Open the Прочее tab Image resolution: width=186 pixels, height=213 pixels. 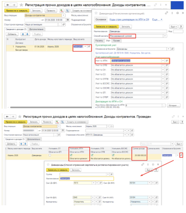pyautogui.click(x=117, y=41)
